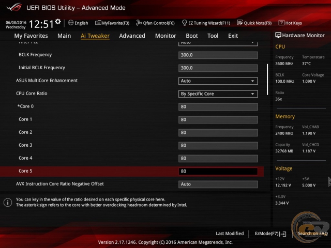Click CPU frequency value 3600 MHz
The height and width of the screenshot is (248, 331).
(x=284, y=64)
